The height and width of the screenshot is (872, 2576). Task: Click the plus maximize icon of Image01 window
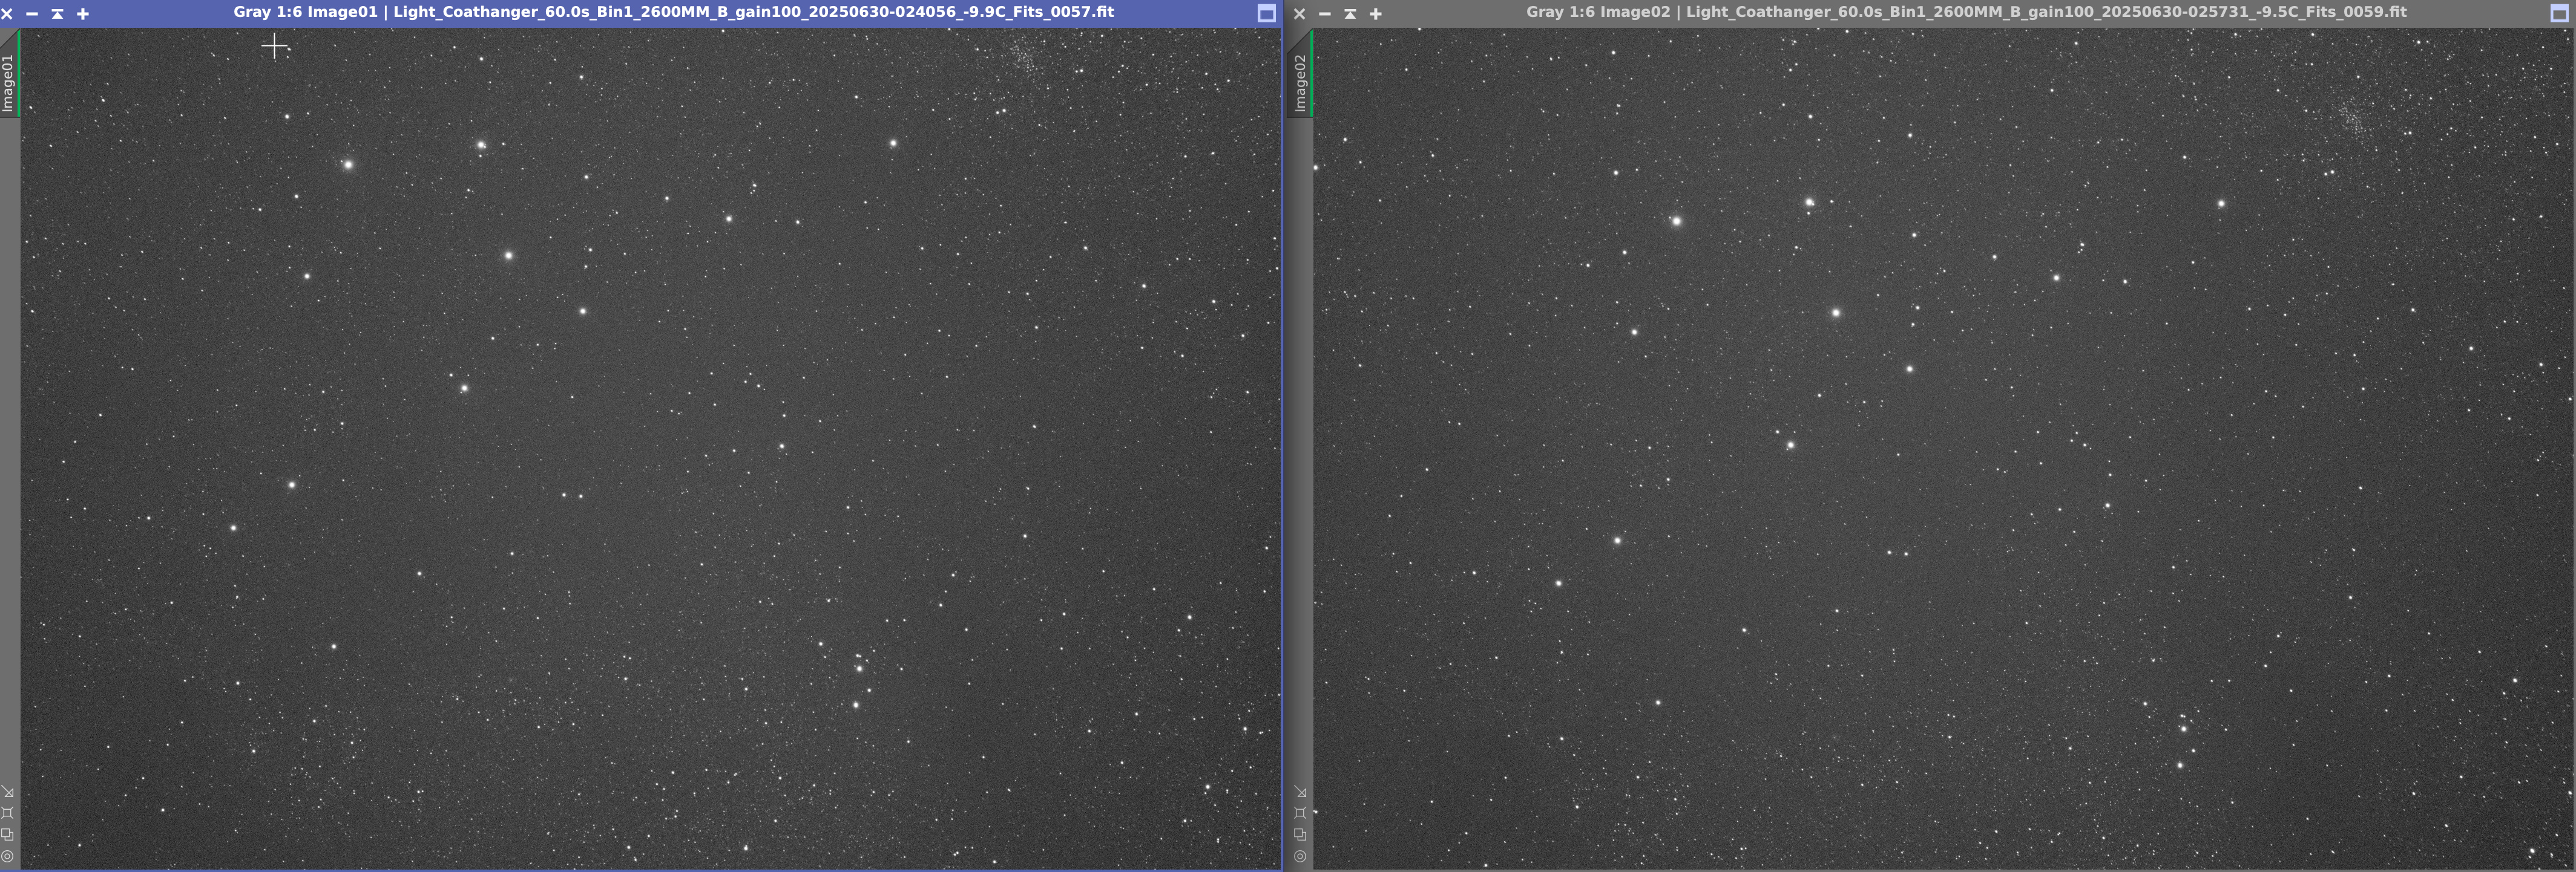(83, 14)
